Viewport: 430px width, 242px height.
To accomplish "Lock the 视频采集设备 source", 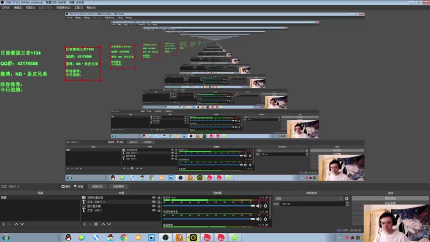I will coord(159,197).
